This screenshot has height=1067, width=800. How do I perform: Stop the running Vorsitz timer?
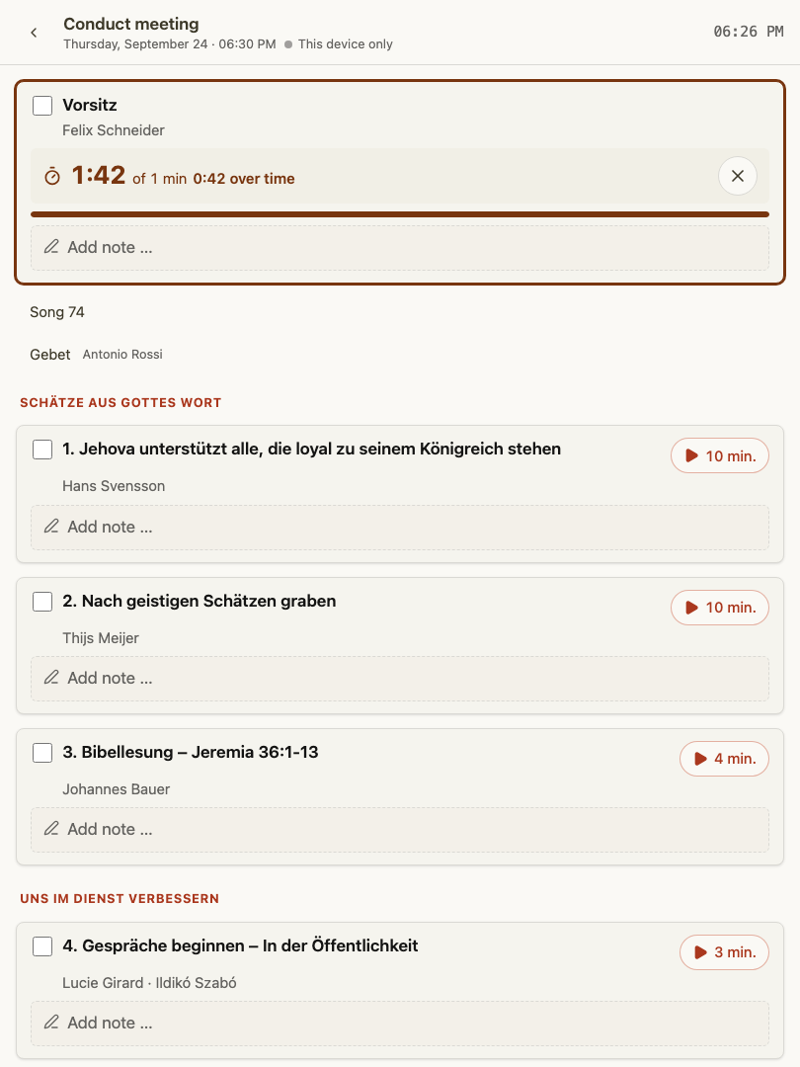point(738,176)
